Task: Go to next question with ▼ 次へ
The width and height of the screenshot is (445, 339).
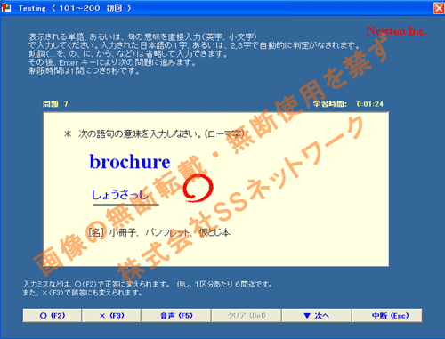Action: (317, 315)
